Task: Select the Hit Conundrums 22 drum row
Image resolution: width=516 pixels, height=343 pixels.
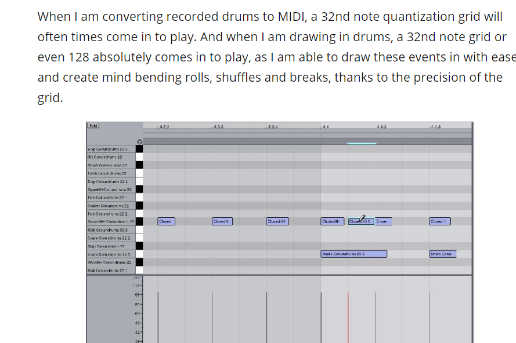Action: [x=111, y=157]
